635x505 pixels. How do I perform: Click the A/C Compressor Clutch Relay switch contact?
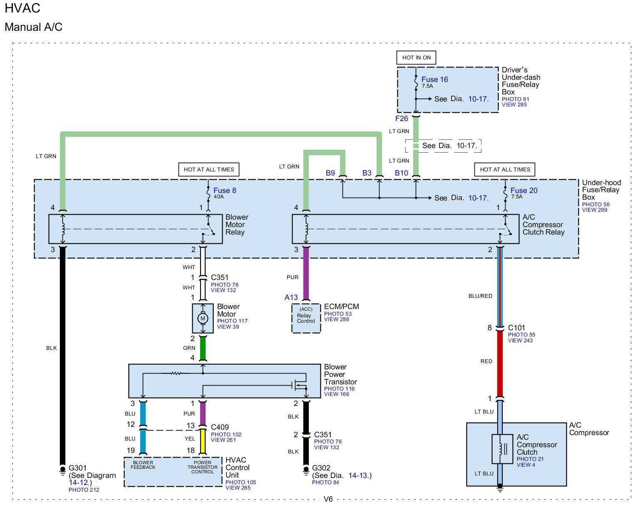pos(506,230)
